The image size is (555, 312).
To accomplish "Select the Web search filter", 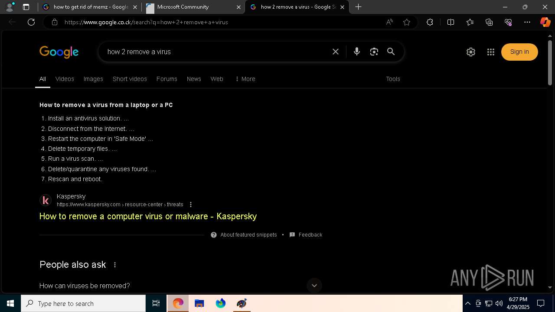I will [x=217, y=79].
